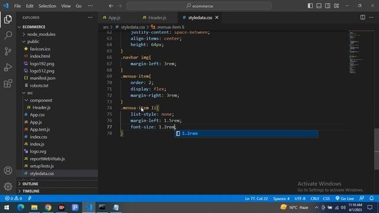Click the ecommerce command center search box
379x213 pixels.
(199, 6)
